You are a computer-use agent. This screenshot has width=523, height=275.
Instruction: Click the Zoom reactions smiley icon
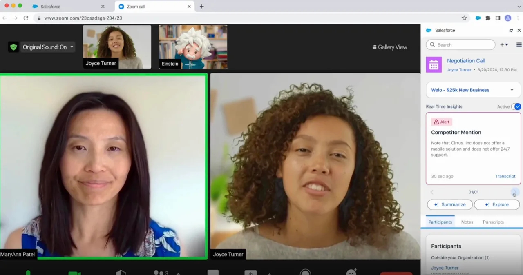pyautogui.click(x=351, y=272)
